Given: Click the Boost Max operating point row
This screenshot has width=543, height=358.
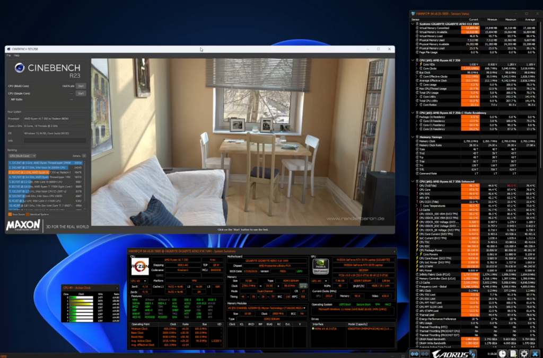Looking at the screenshot, I should (x=177, y=337).
